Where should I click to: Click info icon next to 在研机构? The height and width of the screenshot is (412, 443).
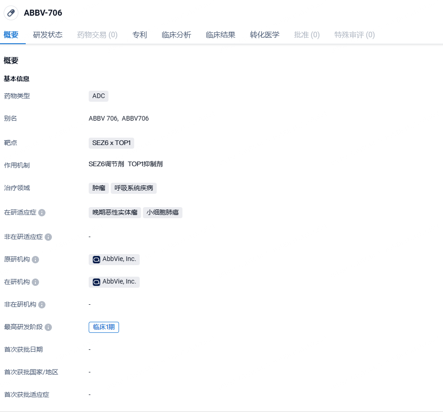point(35,282)
